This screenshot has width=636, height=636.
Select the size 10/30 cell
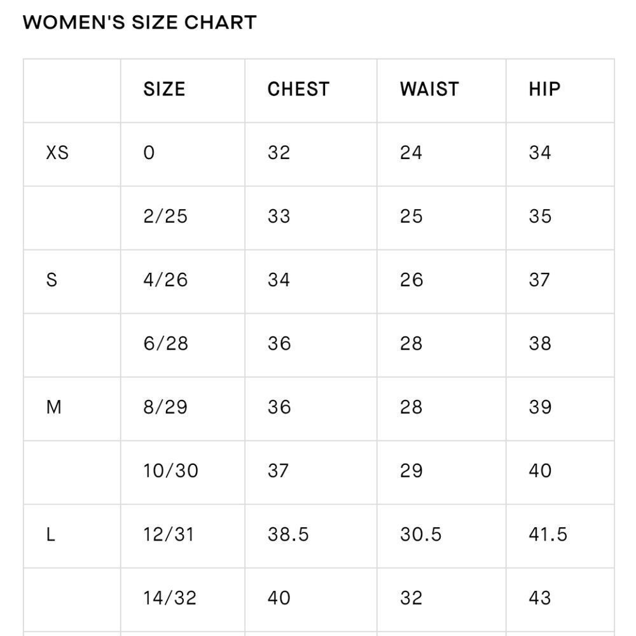click(170, 471)
